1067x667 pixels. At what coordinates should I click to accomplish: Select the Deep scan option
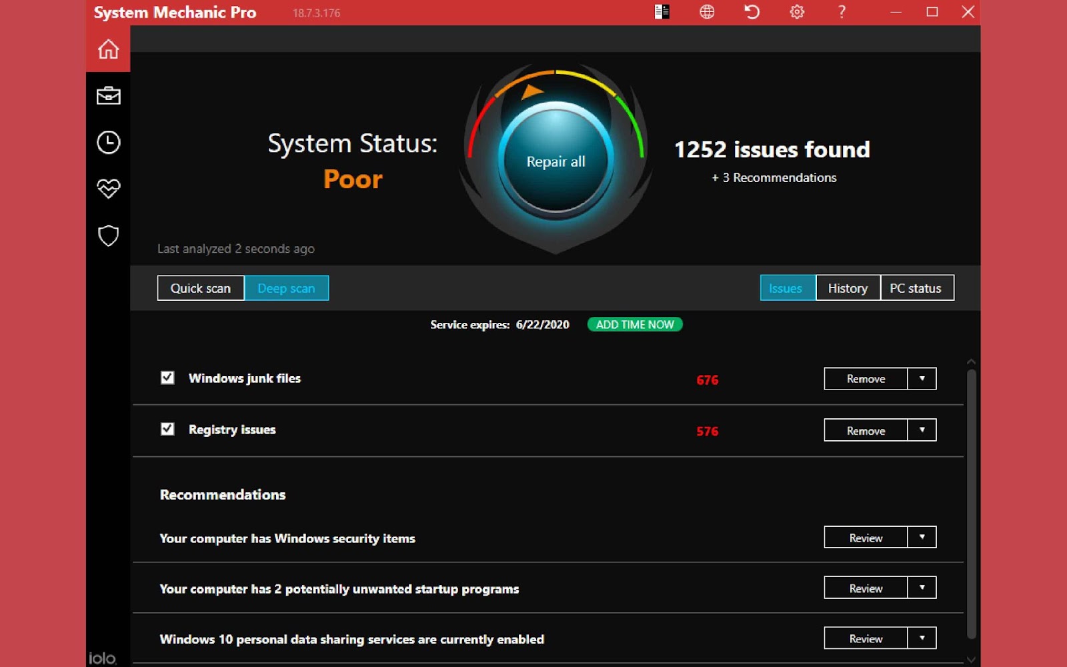point(286,288)
